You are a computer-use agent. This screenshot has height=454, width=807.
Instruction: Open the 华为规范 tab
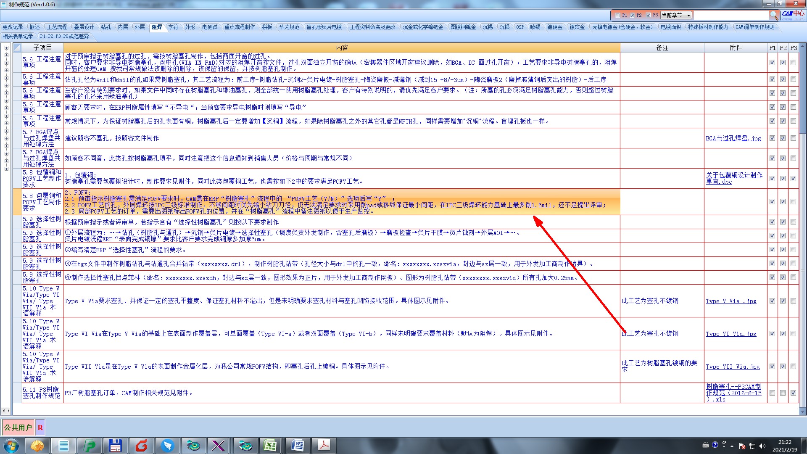[289, 27]
